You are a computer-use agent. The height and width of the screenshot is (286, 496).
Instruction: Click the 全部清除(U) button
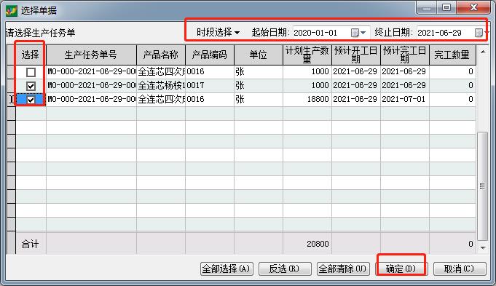pos(343,269)
